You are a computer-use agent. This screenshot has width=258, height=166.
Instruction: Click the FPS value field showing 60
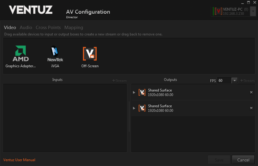[224, 81]
